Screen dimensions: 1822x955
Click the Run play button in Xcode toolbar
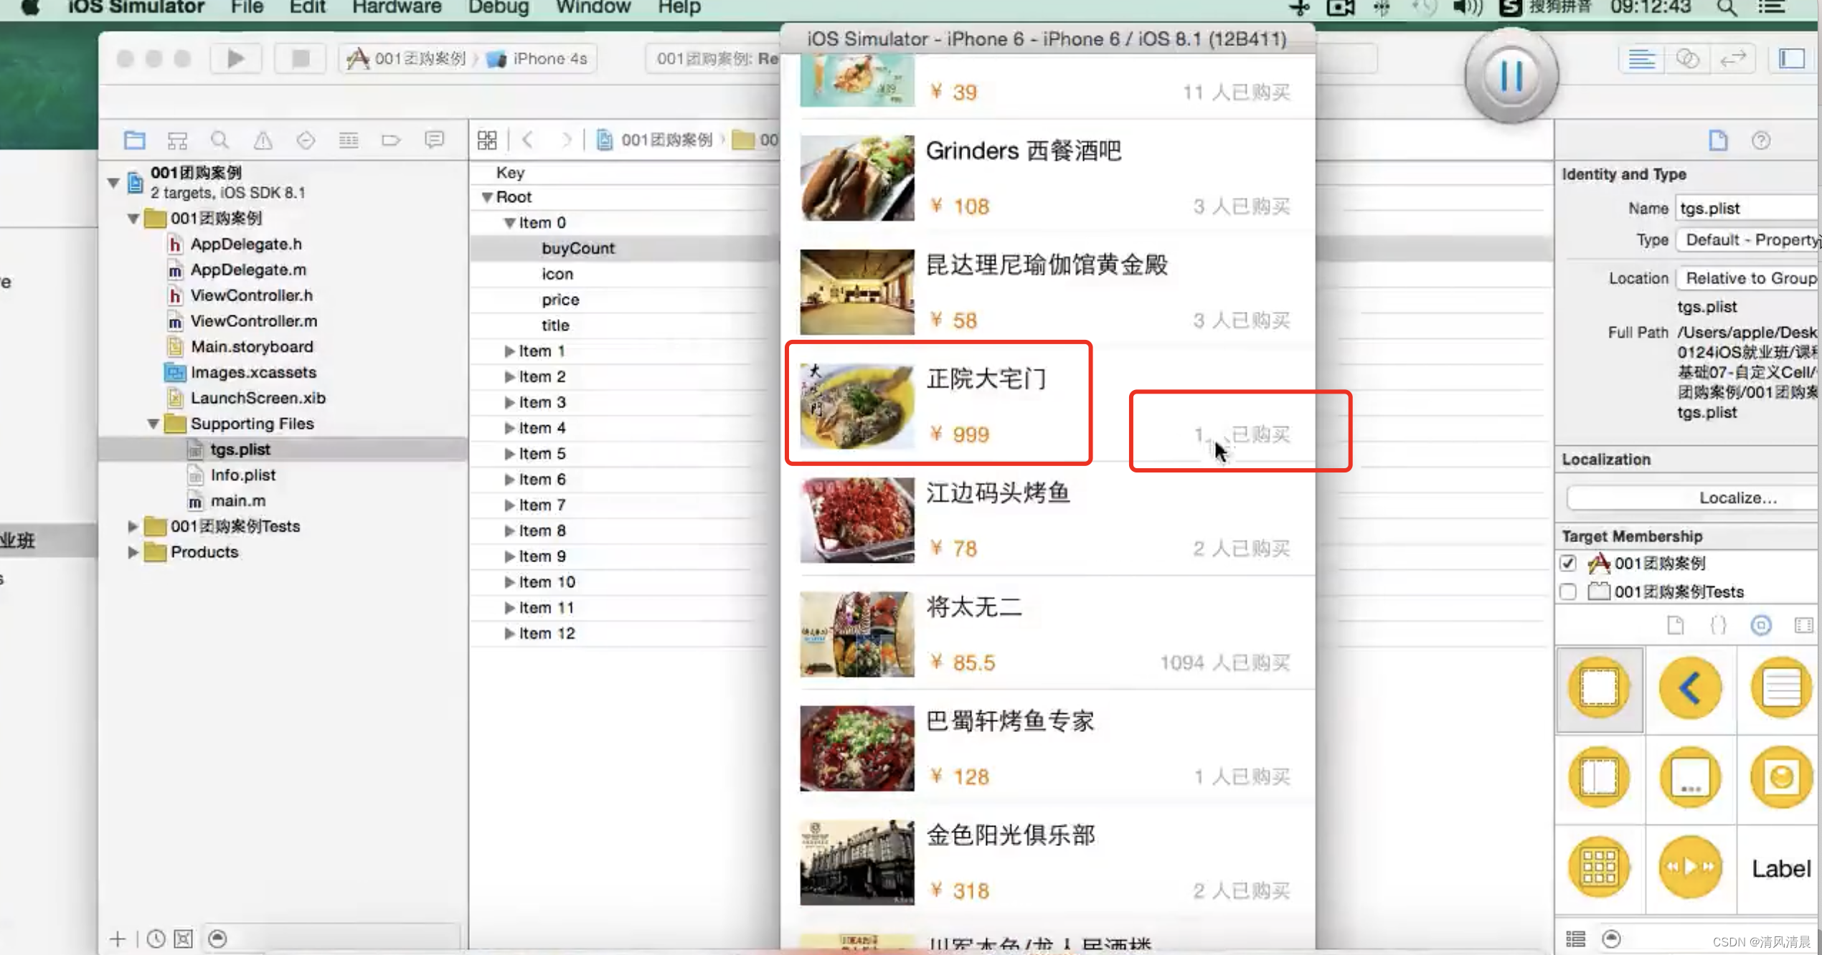click(x=235, y=59)
